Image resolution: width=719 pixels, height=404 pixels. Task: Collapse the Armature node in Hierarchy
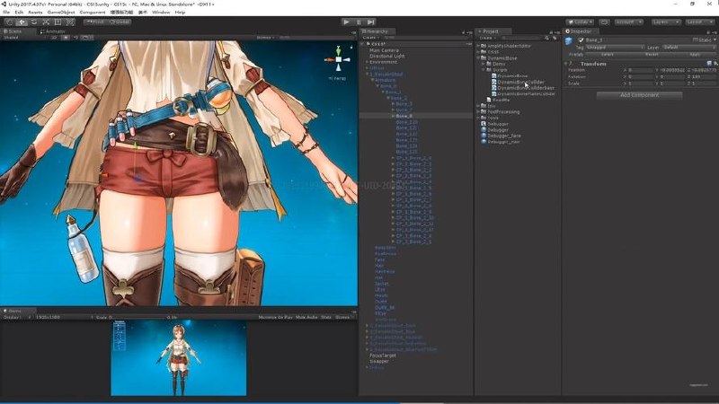(x=372, y=80)
